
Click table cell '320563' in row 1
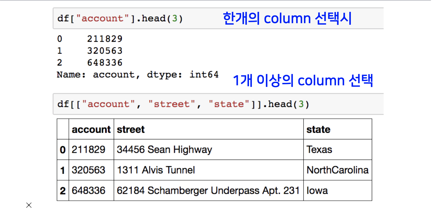(91, 170)
